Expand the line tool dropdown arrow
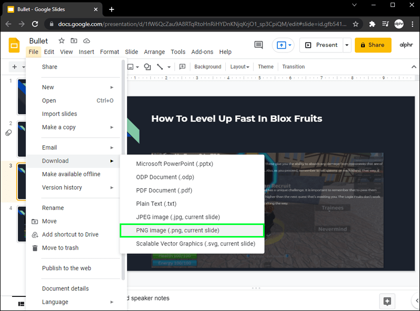Viewport: 420px width, 311px height. pyautogui.click(x=169, y=67)
